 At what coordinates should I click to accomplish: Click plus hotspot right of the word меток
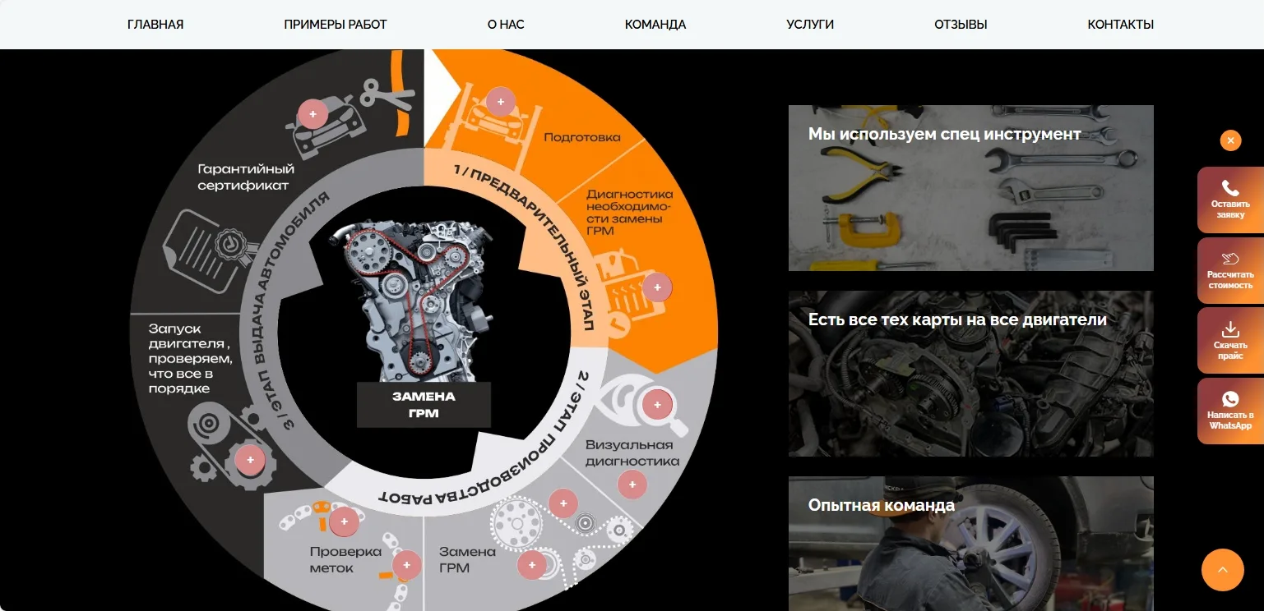point(406,565)
